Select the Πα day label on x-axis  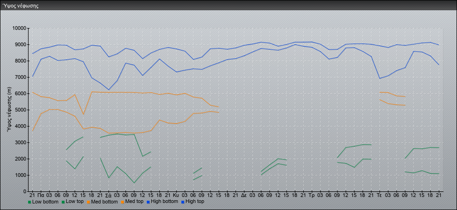(x=41, y=195)
